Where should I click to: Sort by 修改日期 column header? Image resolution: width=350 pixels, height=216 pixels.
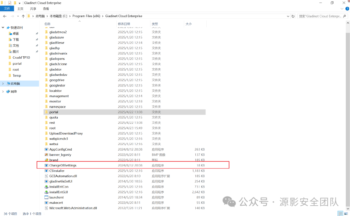124,24
